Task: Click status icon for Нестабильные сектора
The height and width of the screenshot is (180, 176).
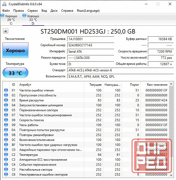Action: click(x=6, y=170)
